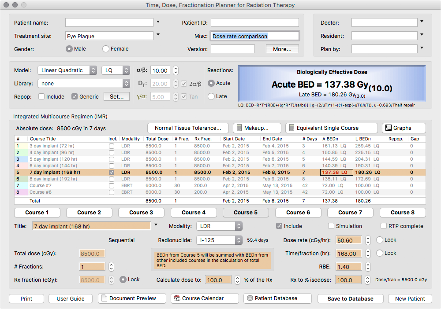Open the Modality LDR dropdown

(219, 226)
